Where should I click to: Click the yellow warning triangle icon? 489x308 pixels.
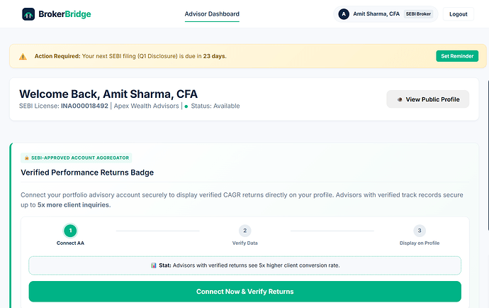(x=23, y=57)
